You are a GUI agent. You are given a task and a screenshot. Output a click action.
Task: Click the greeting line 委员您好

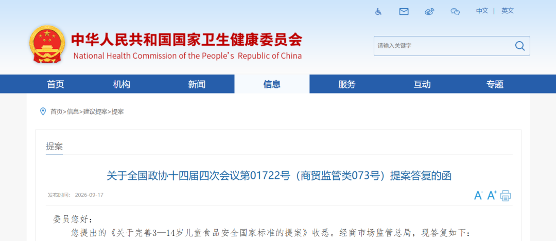73,219
